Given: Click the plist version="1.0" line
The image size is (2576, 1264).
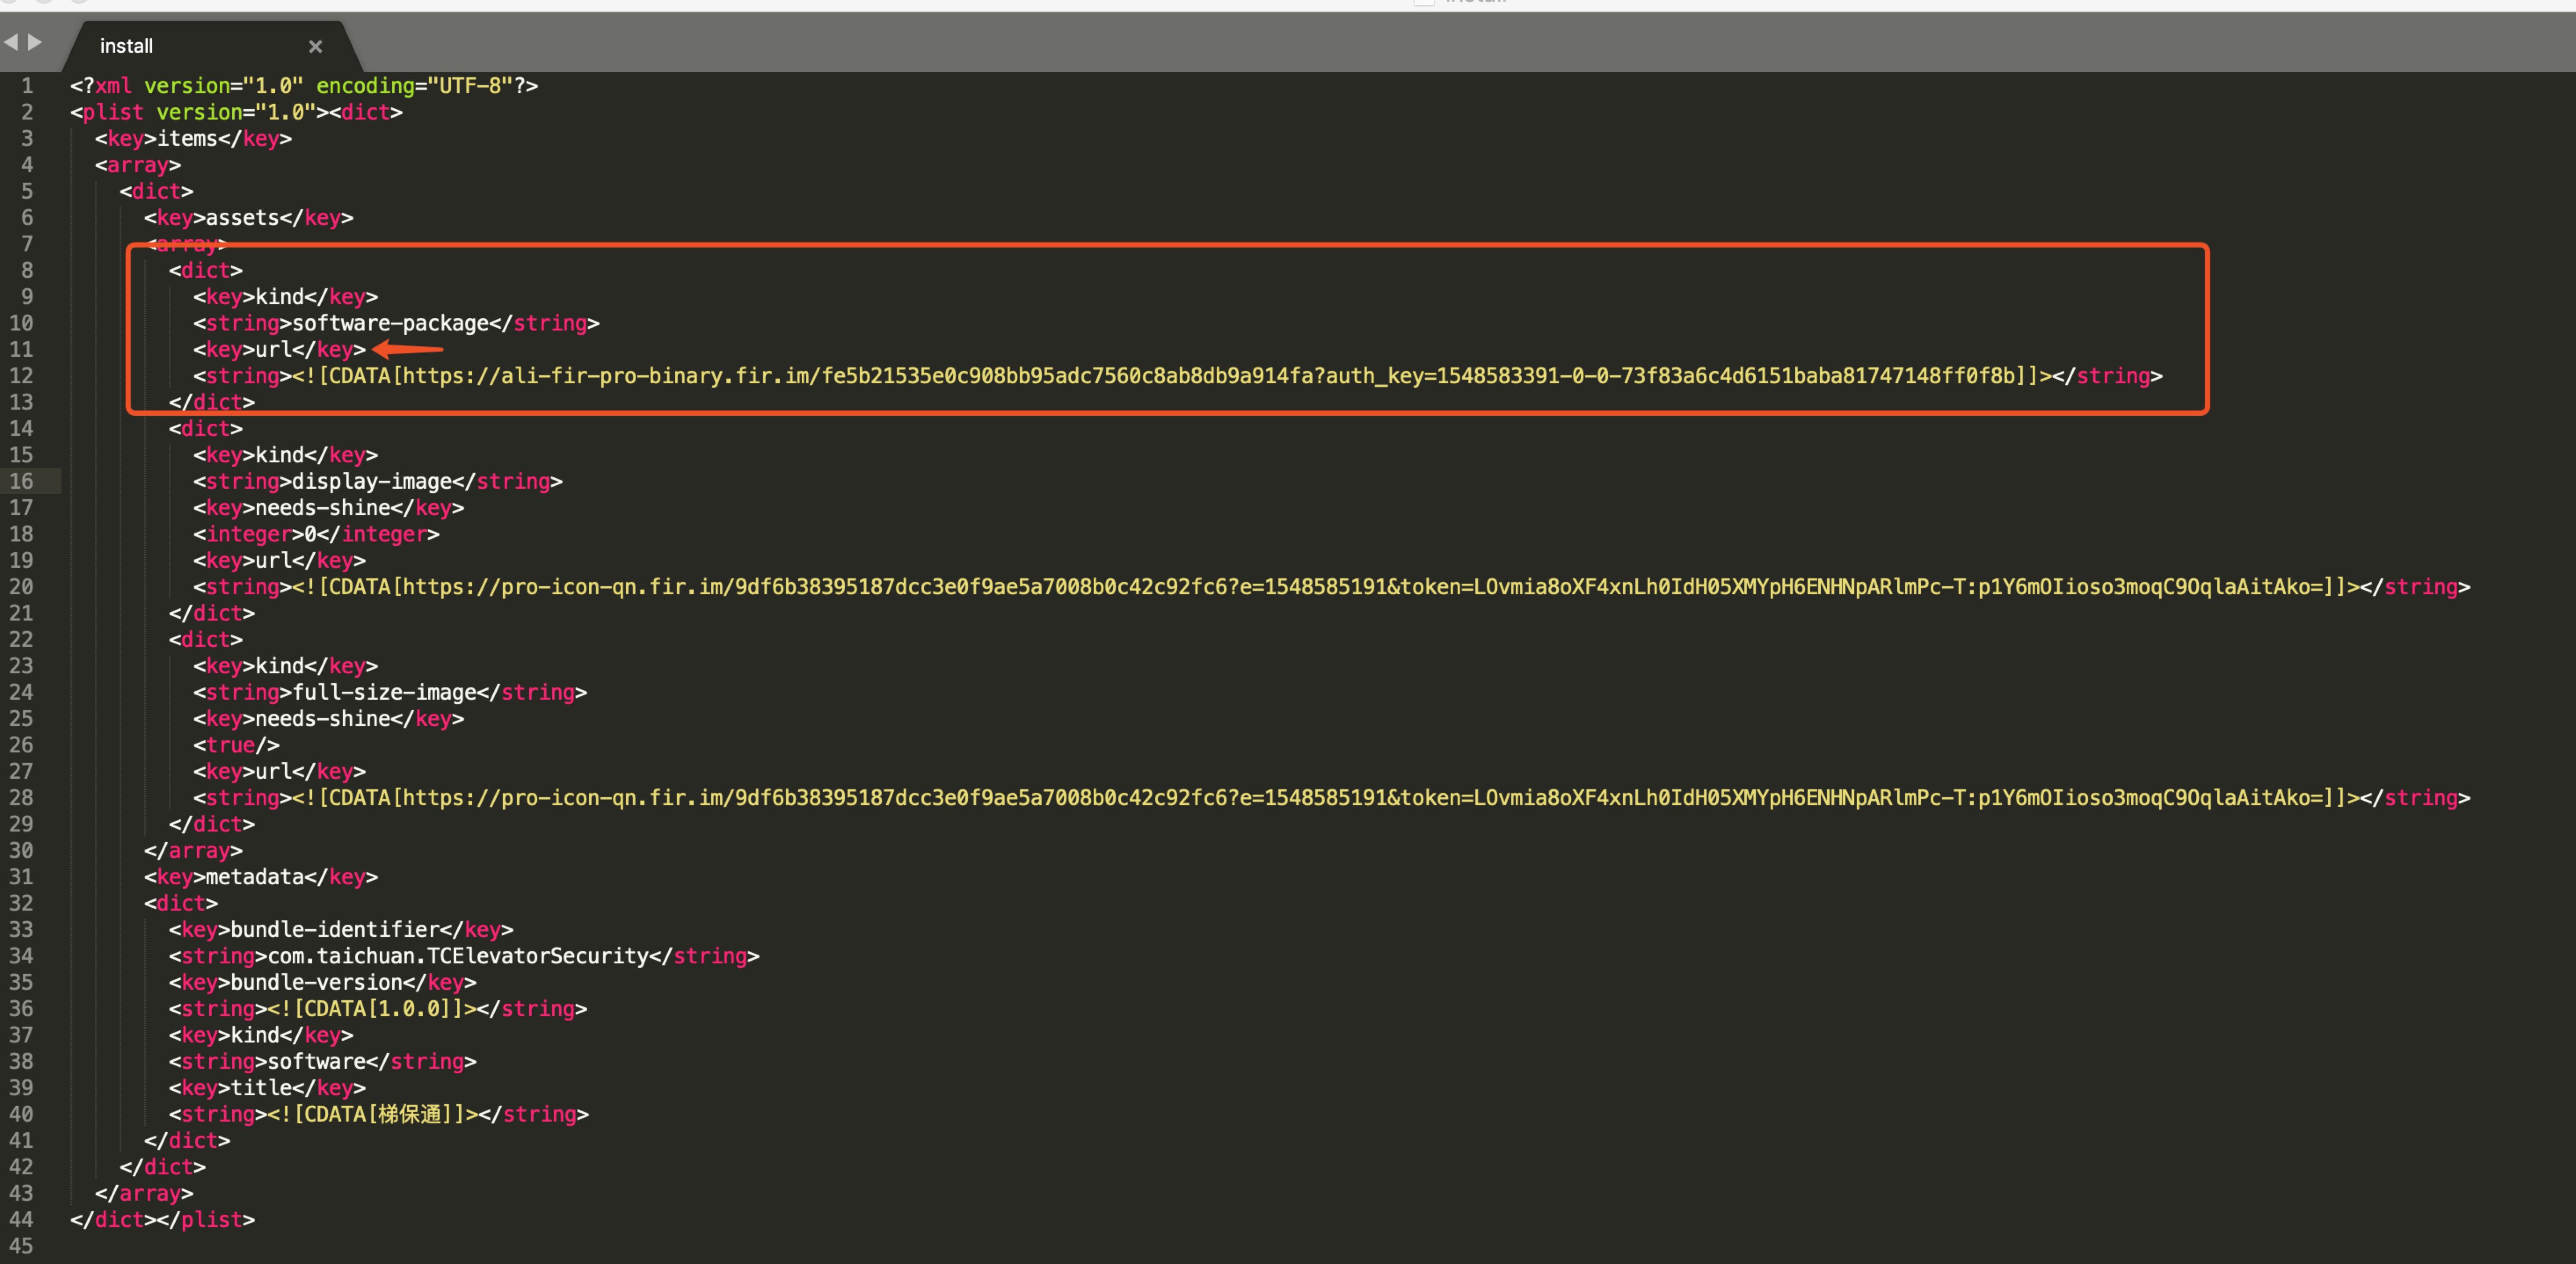Looking at the screenshot, I should click(236, 112).
